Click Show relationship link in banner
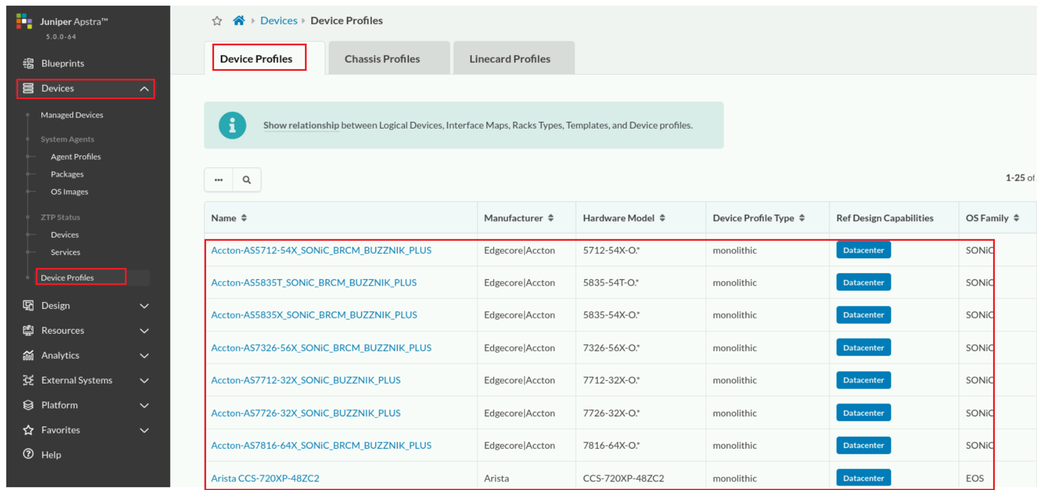The image size is (1038, 490). coord(301,125)
